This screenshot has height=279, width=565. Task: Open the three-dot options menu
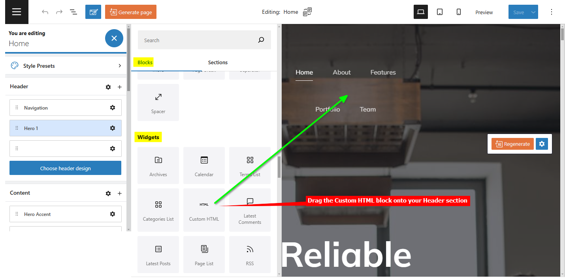pyautogui.click(x=552, y=12)
